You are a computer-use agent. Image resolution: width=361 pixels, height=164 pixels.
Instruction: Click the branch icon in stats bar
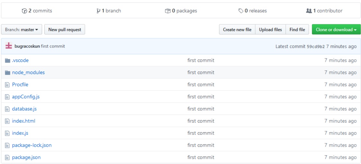tap(98, 11)
